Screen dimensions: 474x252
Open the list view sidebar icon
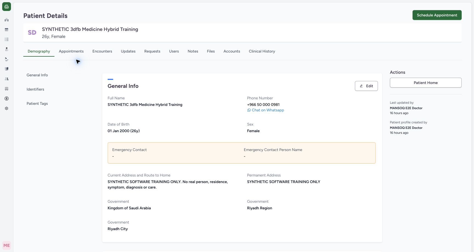point(7,39)
